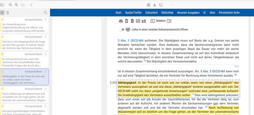The width and height of the screenshot is (254, 115).
Task: Click highlight-type icon on 'Zur Vermeidung' annotation
Action: (2, 19)
